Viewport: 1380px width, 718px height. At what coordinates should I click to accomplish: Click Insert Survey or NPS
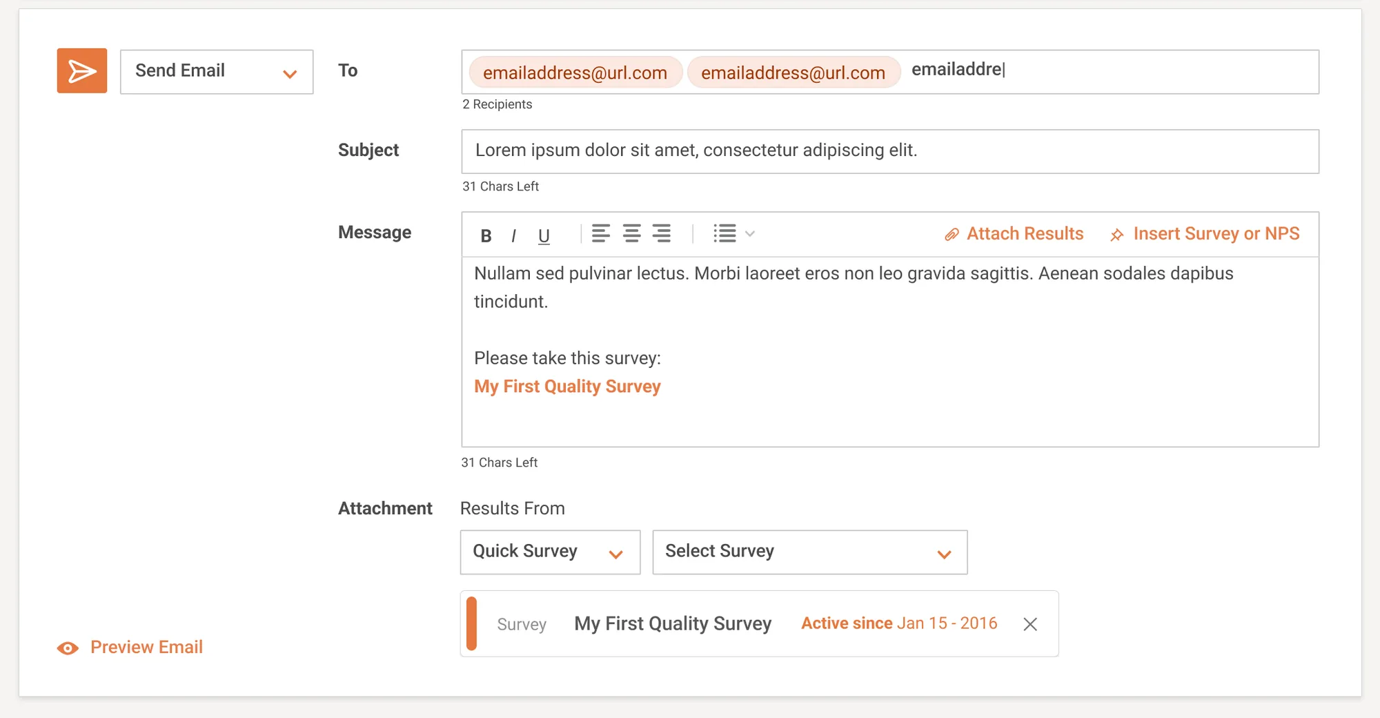point(1205,234)
